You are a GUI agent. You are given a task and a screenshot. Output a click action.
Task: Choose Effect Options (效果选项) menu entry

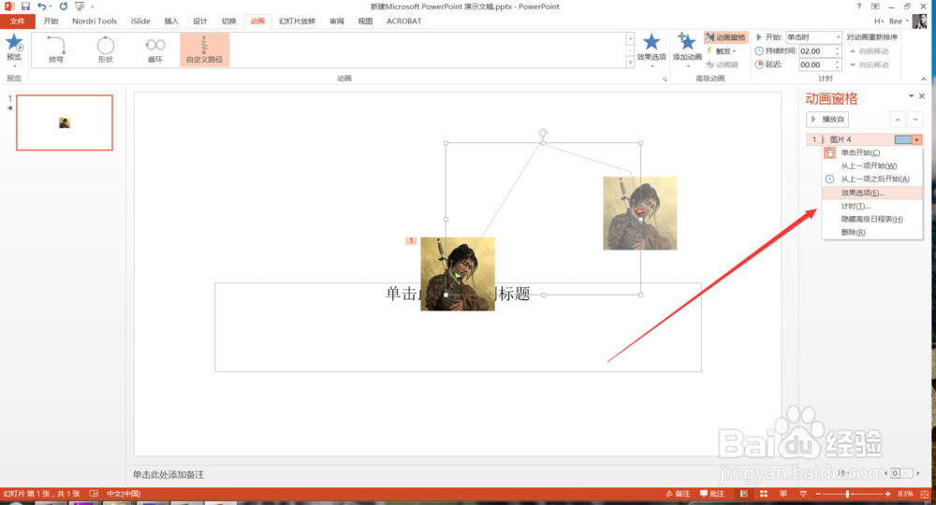pyautogui.click(x=872, y=193)
